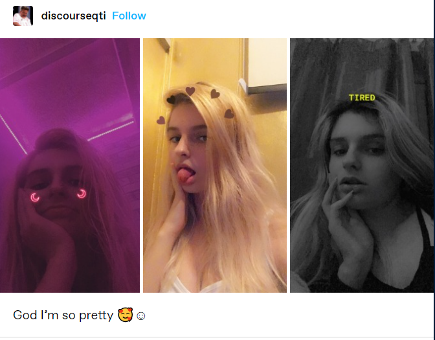This screenshot has height=340, width=435.
Task: Open the black-and-white third photo
Action: (362, 165)
